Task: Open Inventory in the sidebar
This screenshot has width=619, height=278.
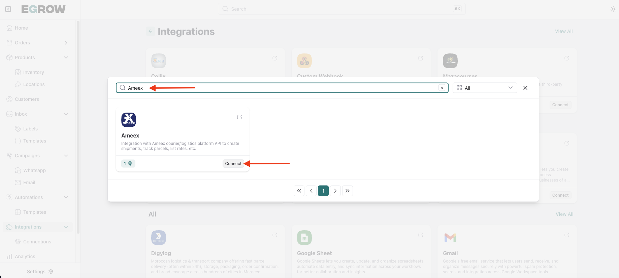Action: [x=33, y=72]
